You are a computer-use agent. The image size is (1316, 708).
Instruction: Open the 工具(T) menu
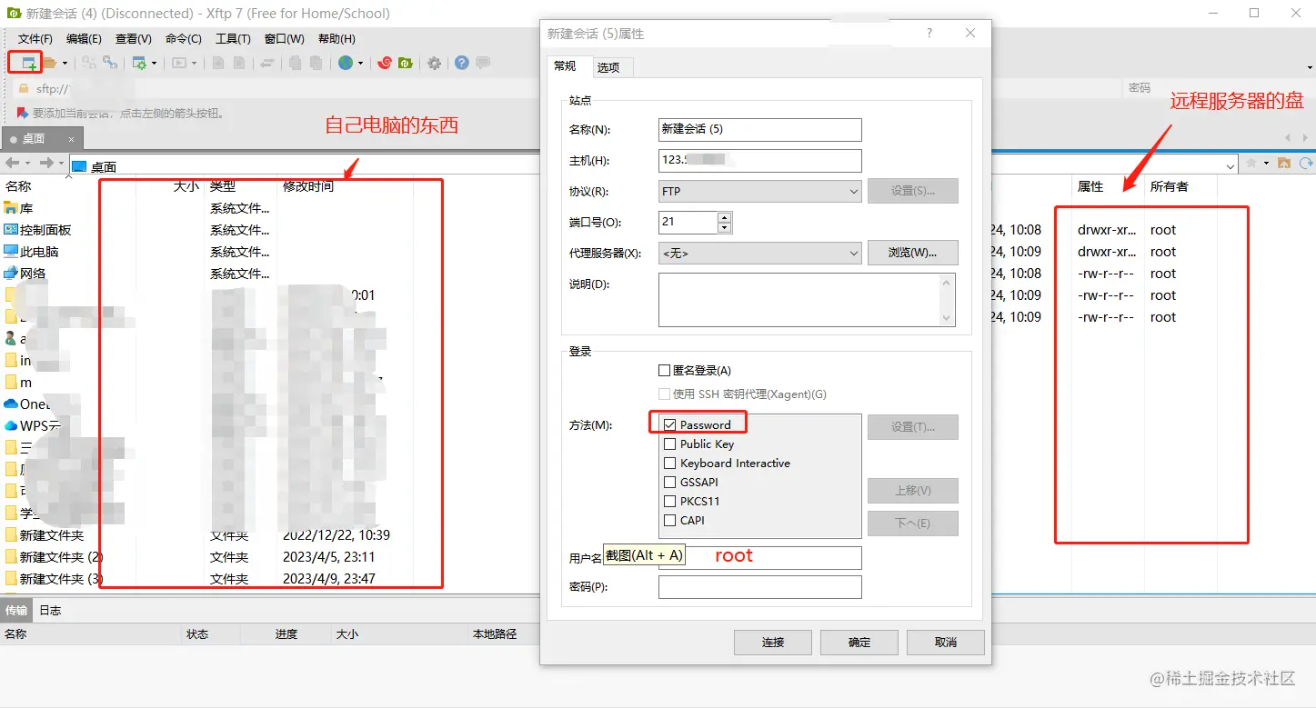click(233, 39)
